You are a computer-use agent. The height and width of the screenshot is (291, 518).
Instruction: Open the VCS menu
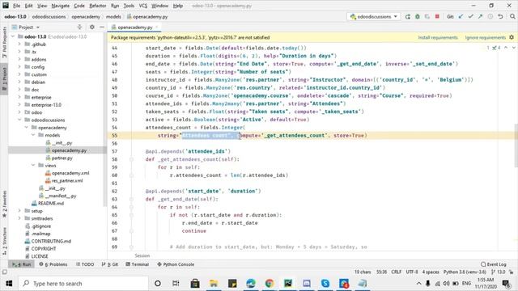coord(143,6)
